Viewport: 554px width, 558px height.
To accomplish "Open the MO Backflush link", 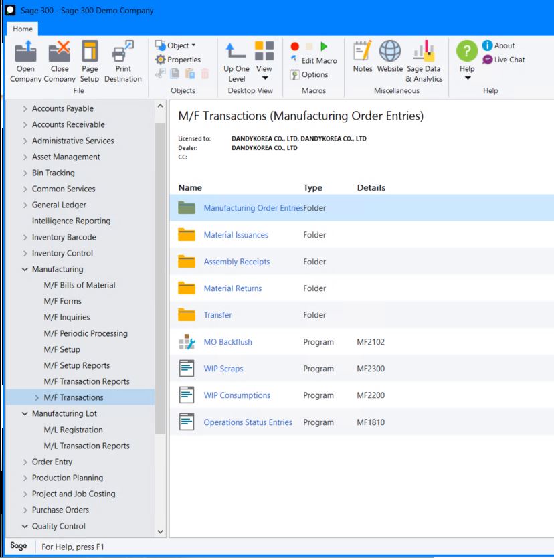I will (227, 342).
